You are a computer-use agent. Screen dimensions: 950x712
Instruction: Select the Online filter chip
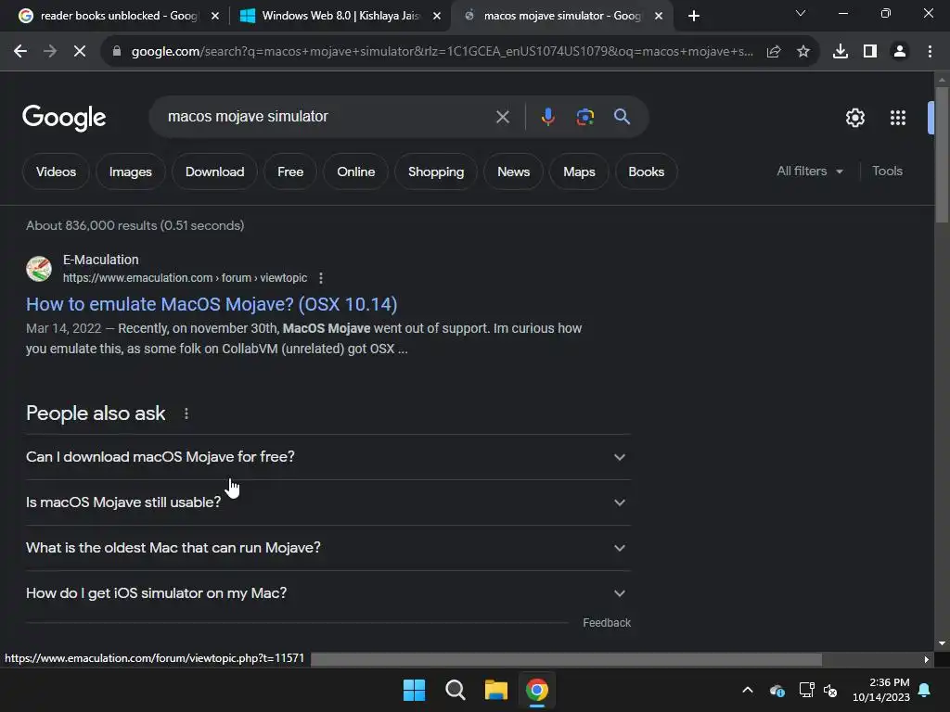pyautogui.click(x=355, y=172)
